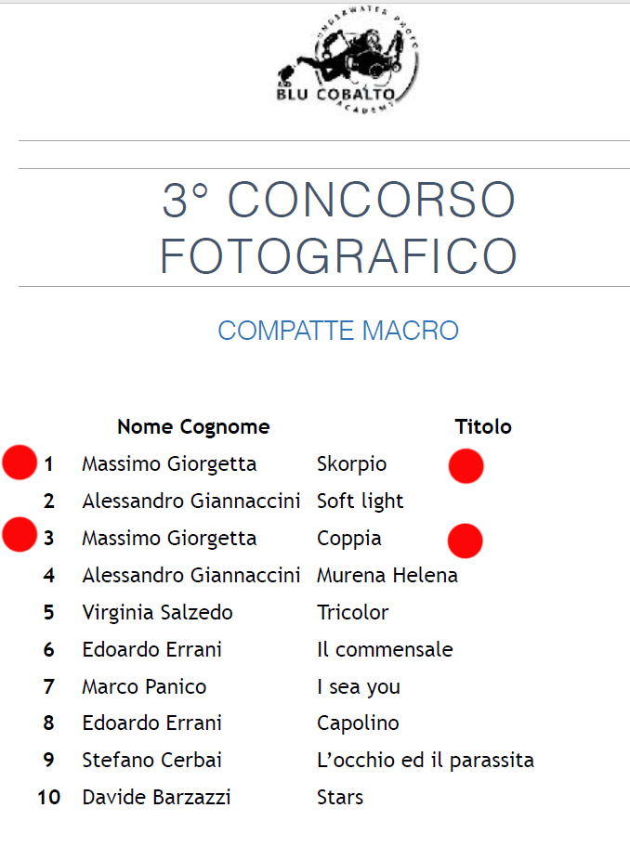This screenshot has width=630, height=847.
Task: Click Alessandro Giannaccini in row 4
Action: (x=191, y=575)
